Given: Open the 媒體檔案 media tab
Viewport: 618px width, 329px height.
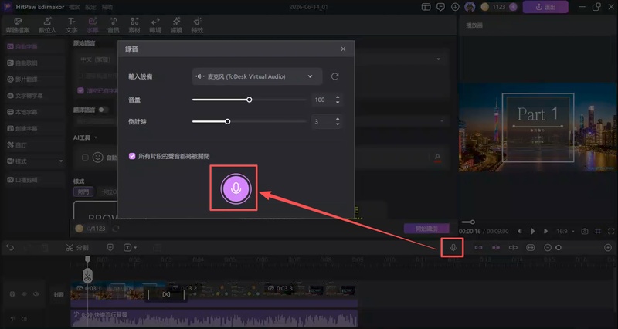Looking at the screenshot, I should click(18, 25).
